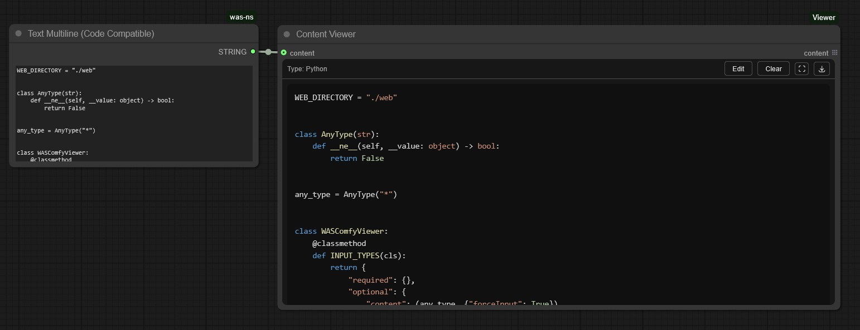Click 'class WASComfyViewer:' line in the viewer
This screenshot has width=860, height=330.
pos(341,231)
